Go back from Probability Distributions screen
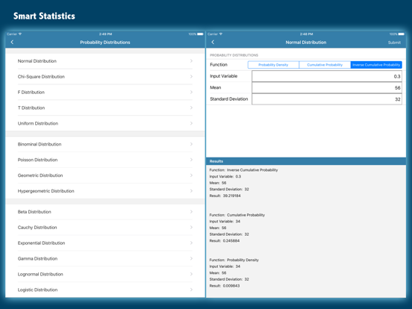 12,42
